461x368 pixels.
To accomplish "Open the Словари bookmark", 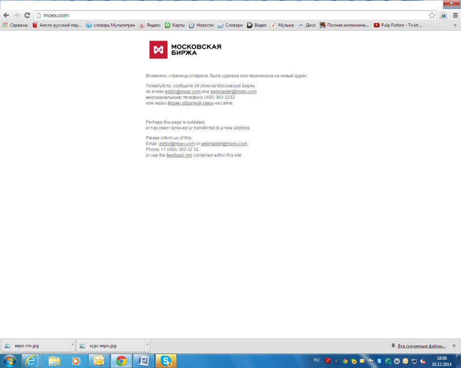I will click(230, 25).
